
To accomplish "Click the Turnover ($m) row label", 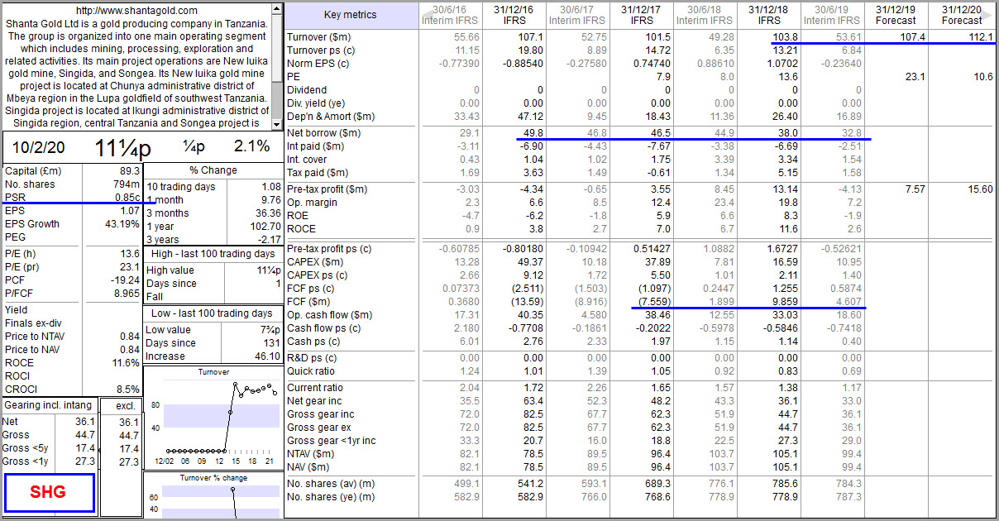I will tap(318, 37).
